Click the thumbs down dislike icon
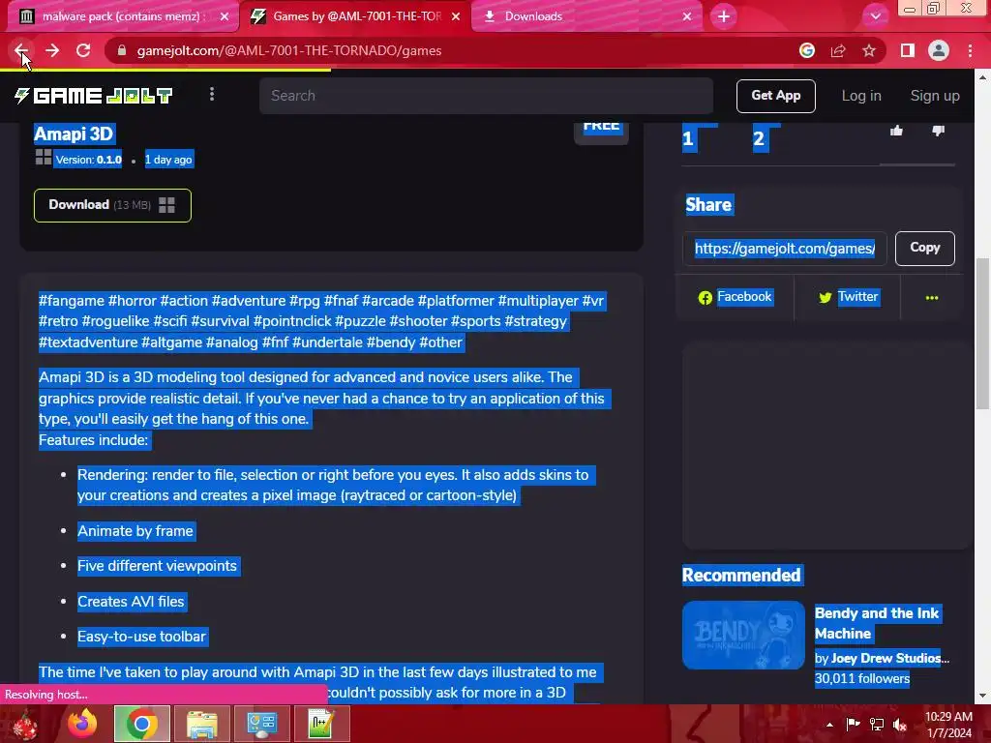This screenshot has width=991, height=743. click(938, 131)
